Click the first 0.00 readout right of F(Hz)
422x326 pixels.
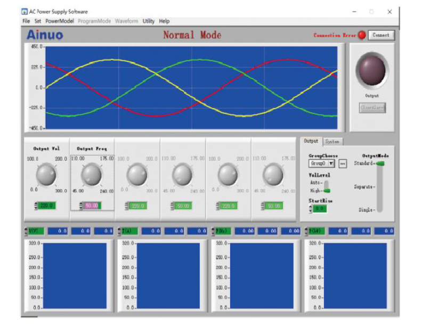pyautogui.click(x=245, y=231)
